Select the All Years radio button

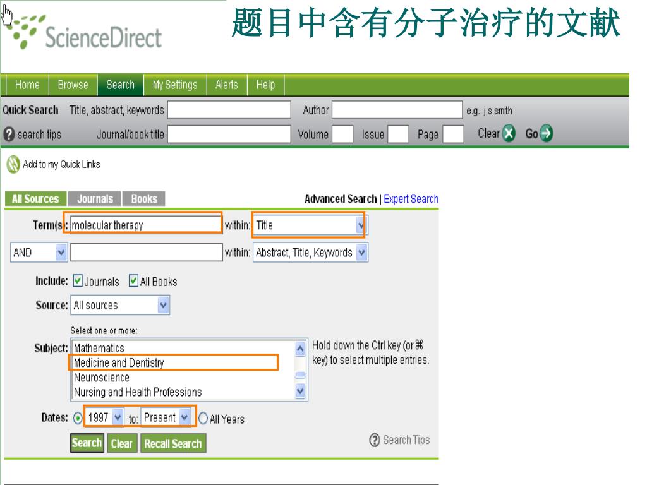pyautogui.click(x=203, y=419)
